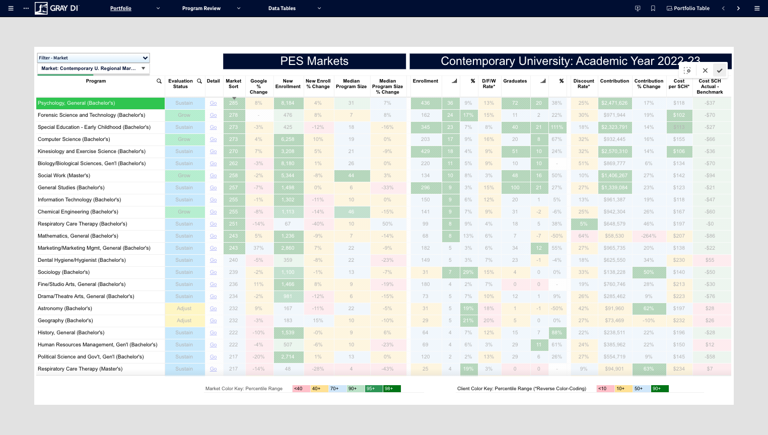Open the Go link for the Computer Science (Bachelor's) row

point(213,139)
